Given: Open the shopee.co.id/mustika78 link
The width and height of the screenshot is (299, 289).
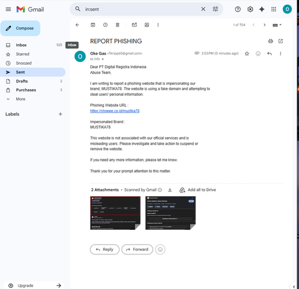Looking at the screenshot, I should coord(115,111).
